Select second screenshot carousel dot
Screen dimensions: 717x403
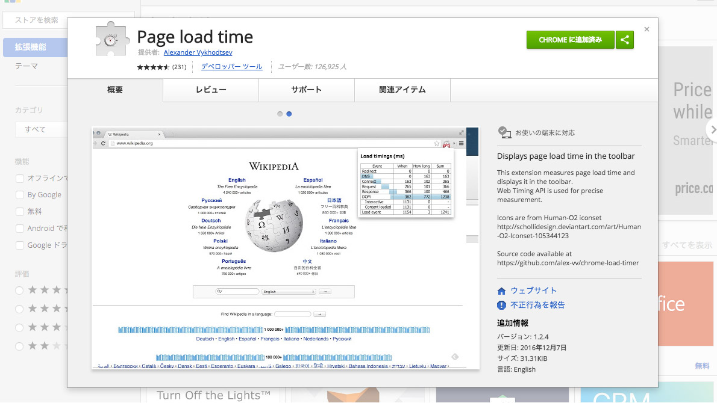pyautogui.click(x=289, y=114)
